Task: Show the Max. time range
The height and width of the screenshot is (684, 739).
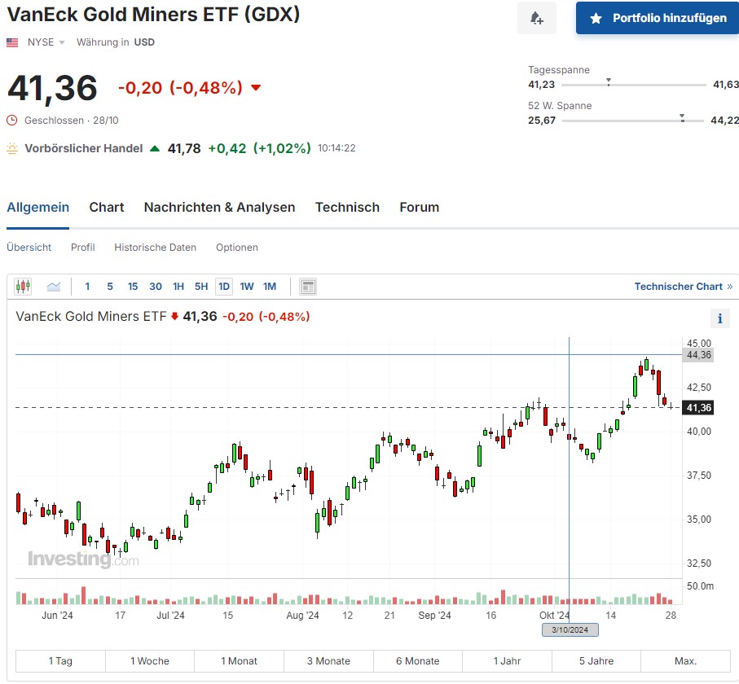Action: click(x=686, y=661)
